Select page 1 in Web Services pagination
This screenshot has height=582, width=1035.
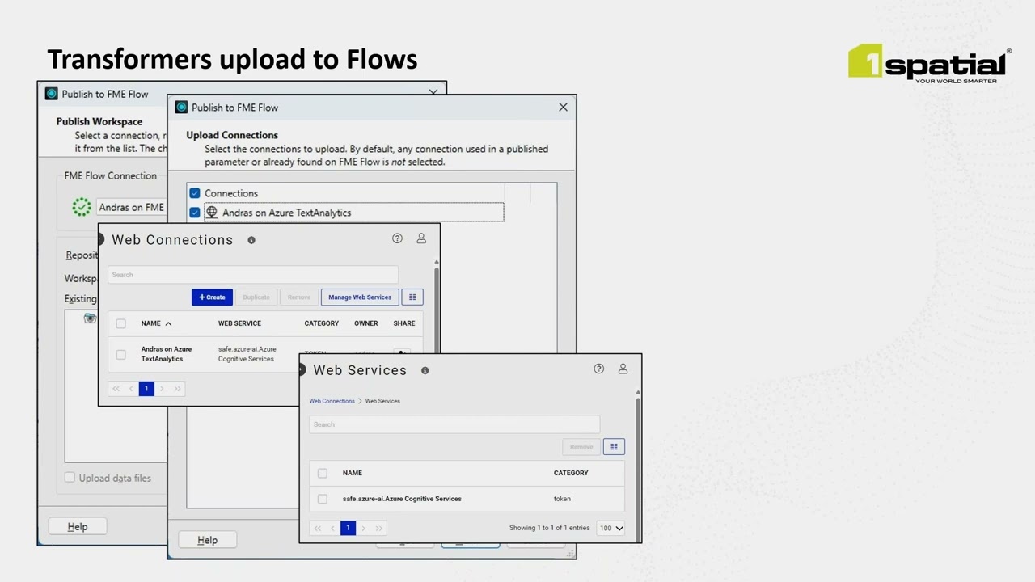348,528
